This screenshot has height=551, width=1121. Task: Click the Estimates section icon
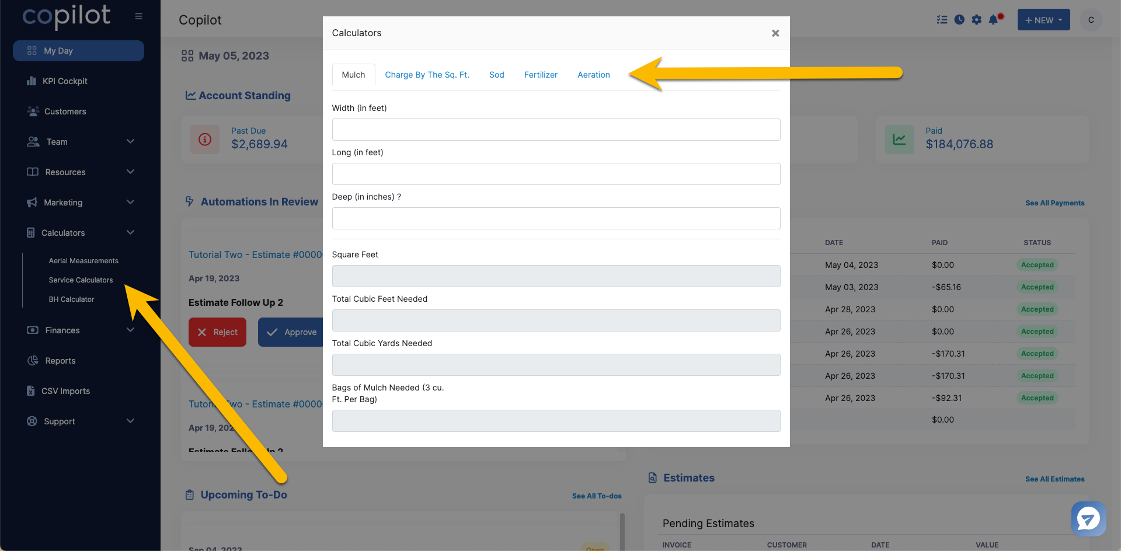(653, 477)
